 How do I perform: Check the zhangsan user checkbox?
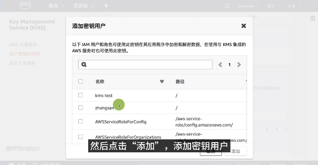(80, 108)
